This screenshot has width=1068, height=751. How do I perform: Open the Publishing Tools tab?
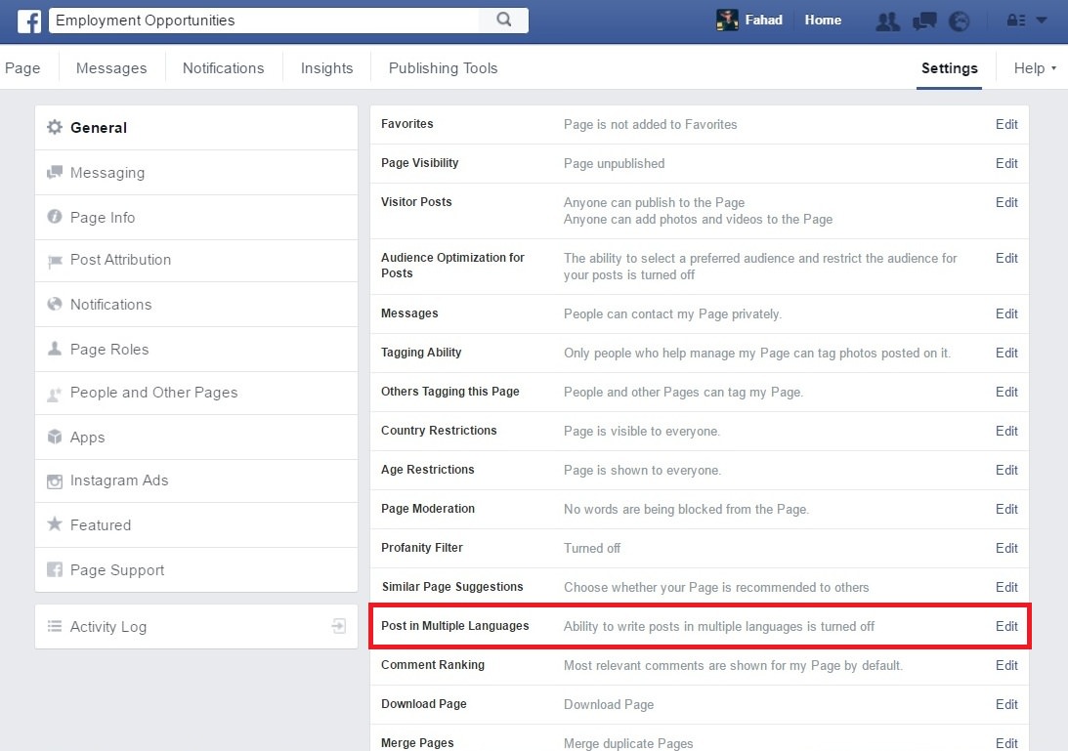coord(443,68)
